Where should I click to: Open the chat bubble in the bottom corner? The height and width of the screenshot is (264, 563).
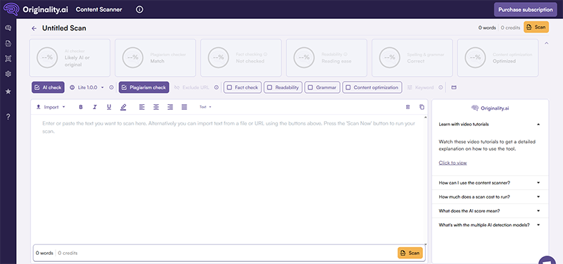point(548,260)
